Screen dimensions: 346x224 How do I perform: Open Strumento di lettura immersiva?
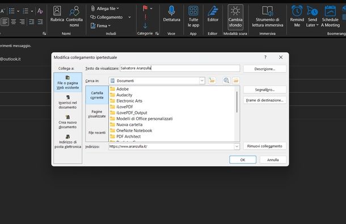tap(268, 16)
